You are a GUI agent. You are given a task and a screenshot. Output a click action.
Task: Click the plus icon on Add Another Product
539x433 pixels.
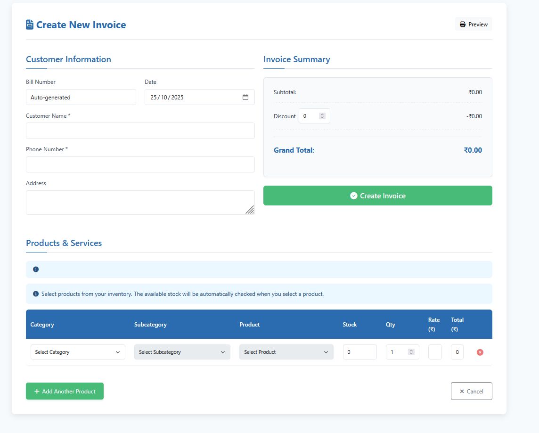(x=37, y=391)
